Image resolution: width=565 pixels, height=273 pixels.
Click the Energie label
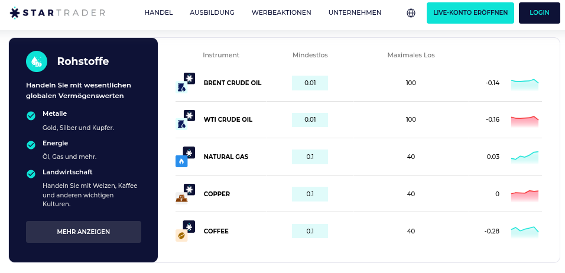(x=55, y=143)
